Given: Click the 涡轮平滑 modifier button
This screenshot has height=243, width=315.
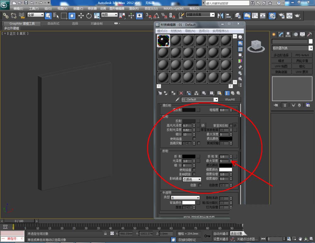Looking at the screenshot, I should (x=302, y=61).
